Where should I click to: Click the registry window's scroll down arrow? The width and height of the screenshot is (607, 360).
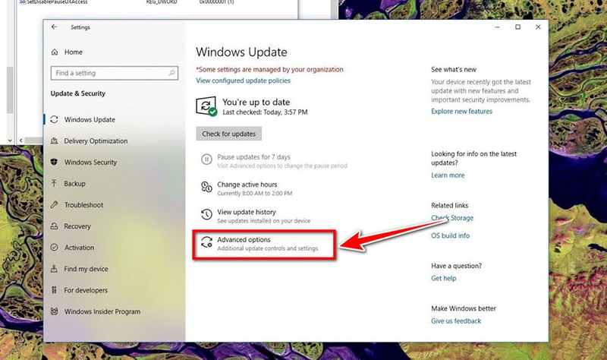click(x=10, y=141)
